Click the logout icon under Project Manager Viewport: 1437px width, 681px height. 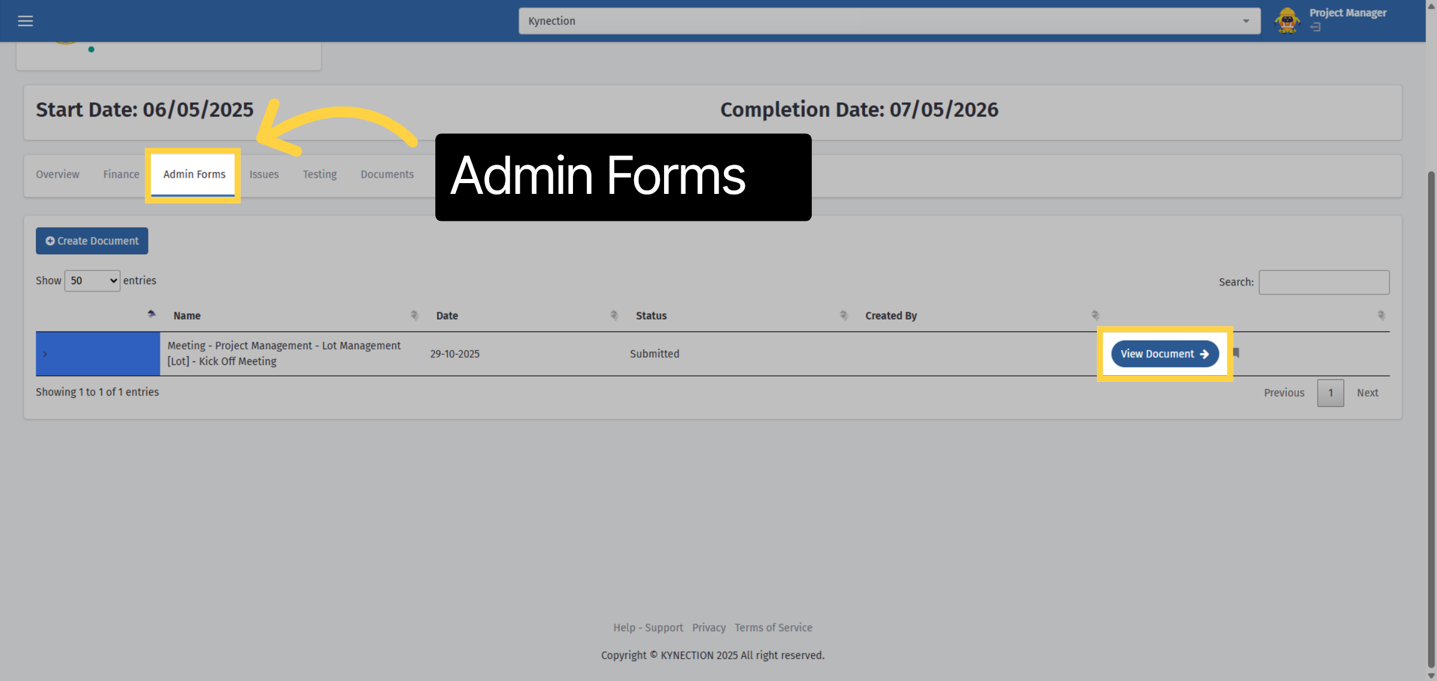(x=1315, y=27)
